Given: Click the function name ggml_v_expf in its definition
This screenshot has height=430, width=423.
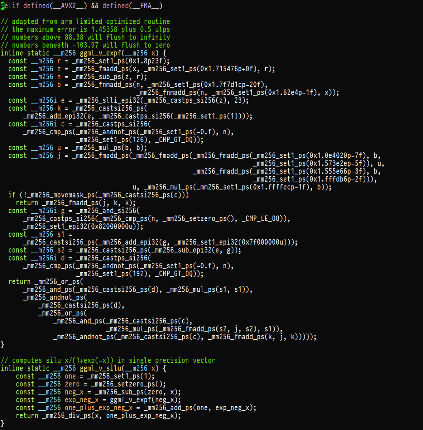Looking at the screenshot, I should (x=100, y=53).
